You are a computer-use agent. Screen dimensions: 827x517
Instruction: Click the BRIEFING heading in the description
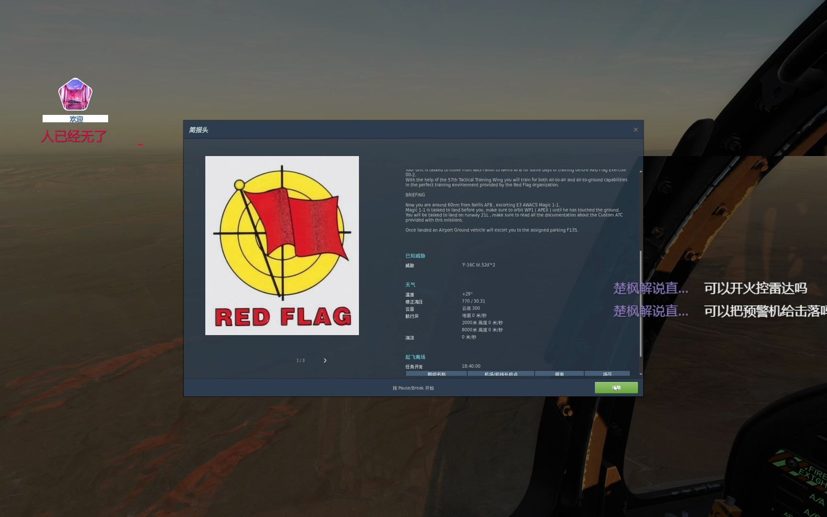(x=415, y=195)
